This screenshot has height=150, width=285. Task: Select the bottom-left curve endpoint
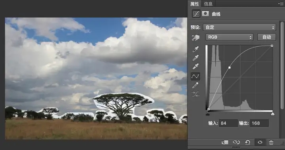209,109
